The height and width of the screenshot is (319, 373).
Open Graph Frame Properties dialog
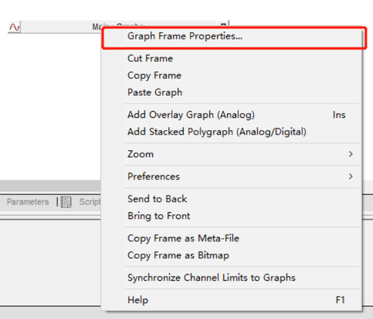185,36
